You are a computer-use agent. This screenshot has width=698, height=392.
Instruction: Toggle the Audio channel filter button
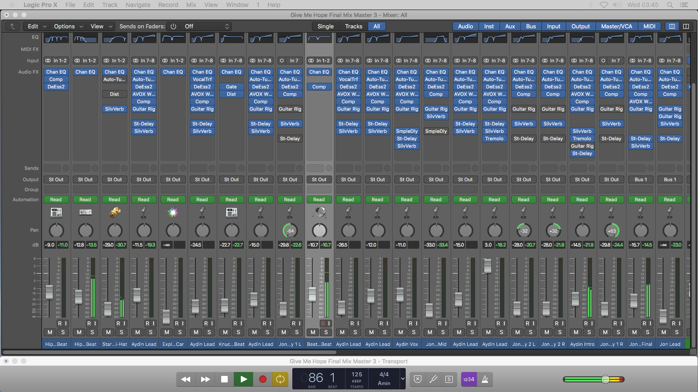[x=465, y=26]
